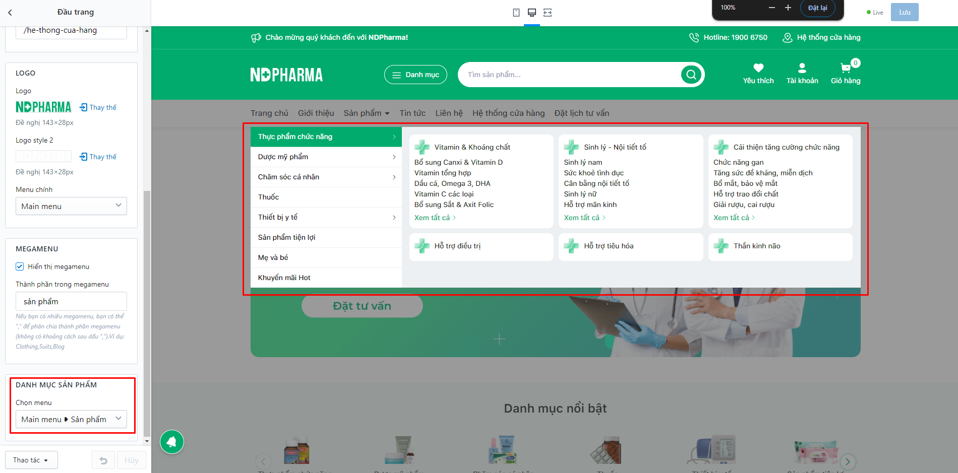The width and height of the screenshot is (958, 473).
Task: Click Thành phần trong megamenu input field
Action: click(71, 301)
